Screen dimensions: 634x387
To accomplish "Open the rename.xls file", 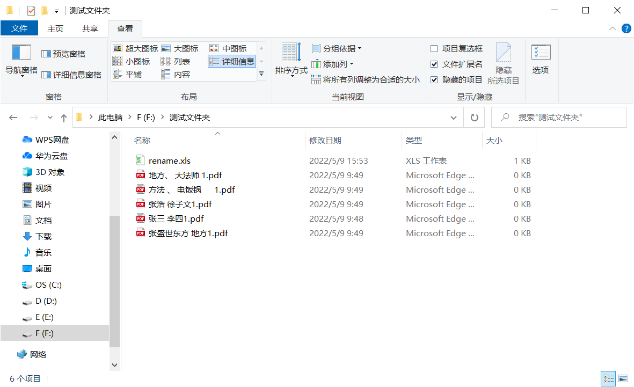I will (170, 160).
